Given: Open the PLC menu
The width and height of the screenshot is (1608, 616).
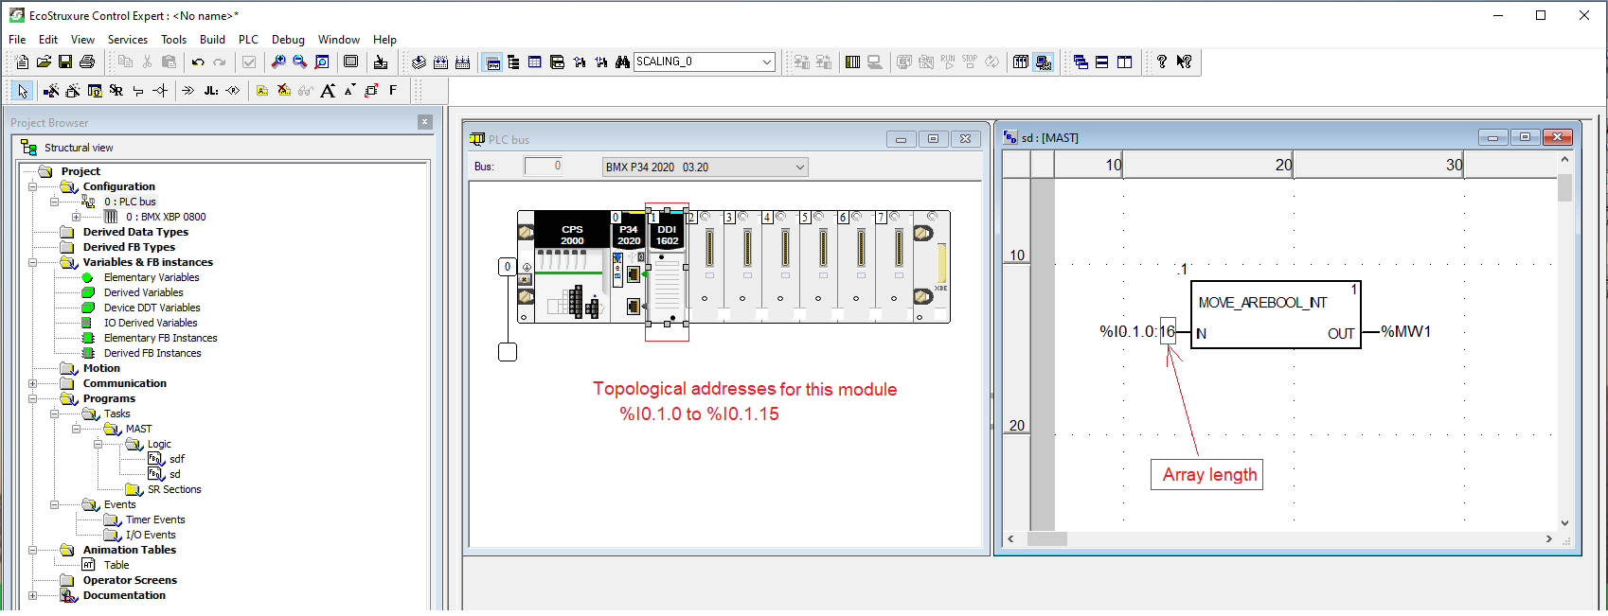Looking at the screenshot, I should (248, 40).
